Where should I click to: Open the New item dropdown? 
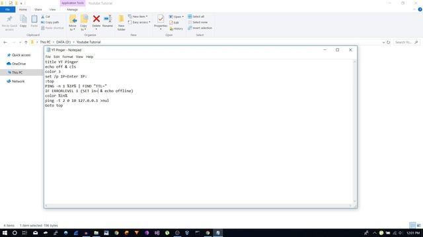tap(138, 16)
